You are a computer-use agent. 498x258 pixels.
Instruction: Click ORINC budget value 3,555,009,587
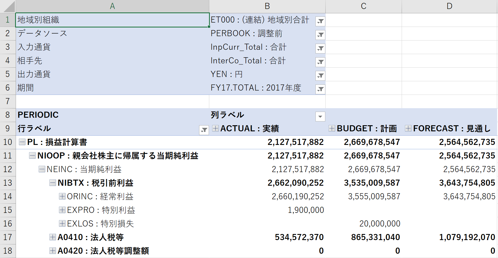pyautogui.click(x=374, y=196)
